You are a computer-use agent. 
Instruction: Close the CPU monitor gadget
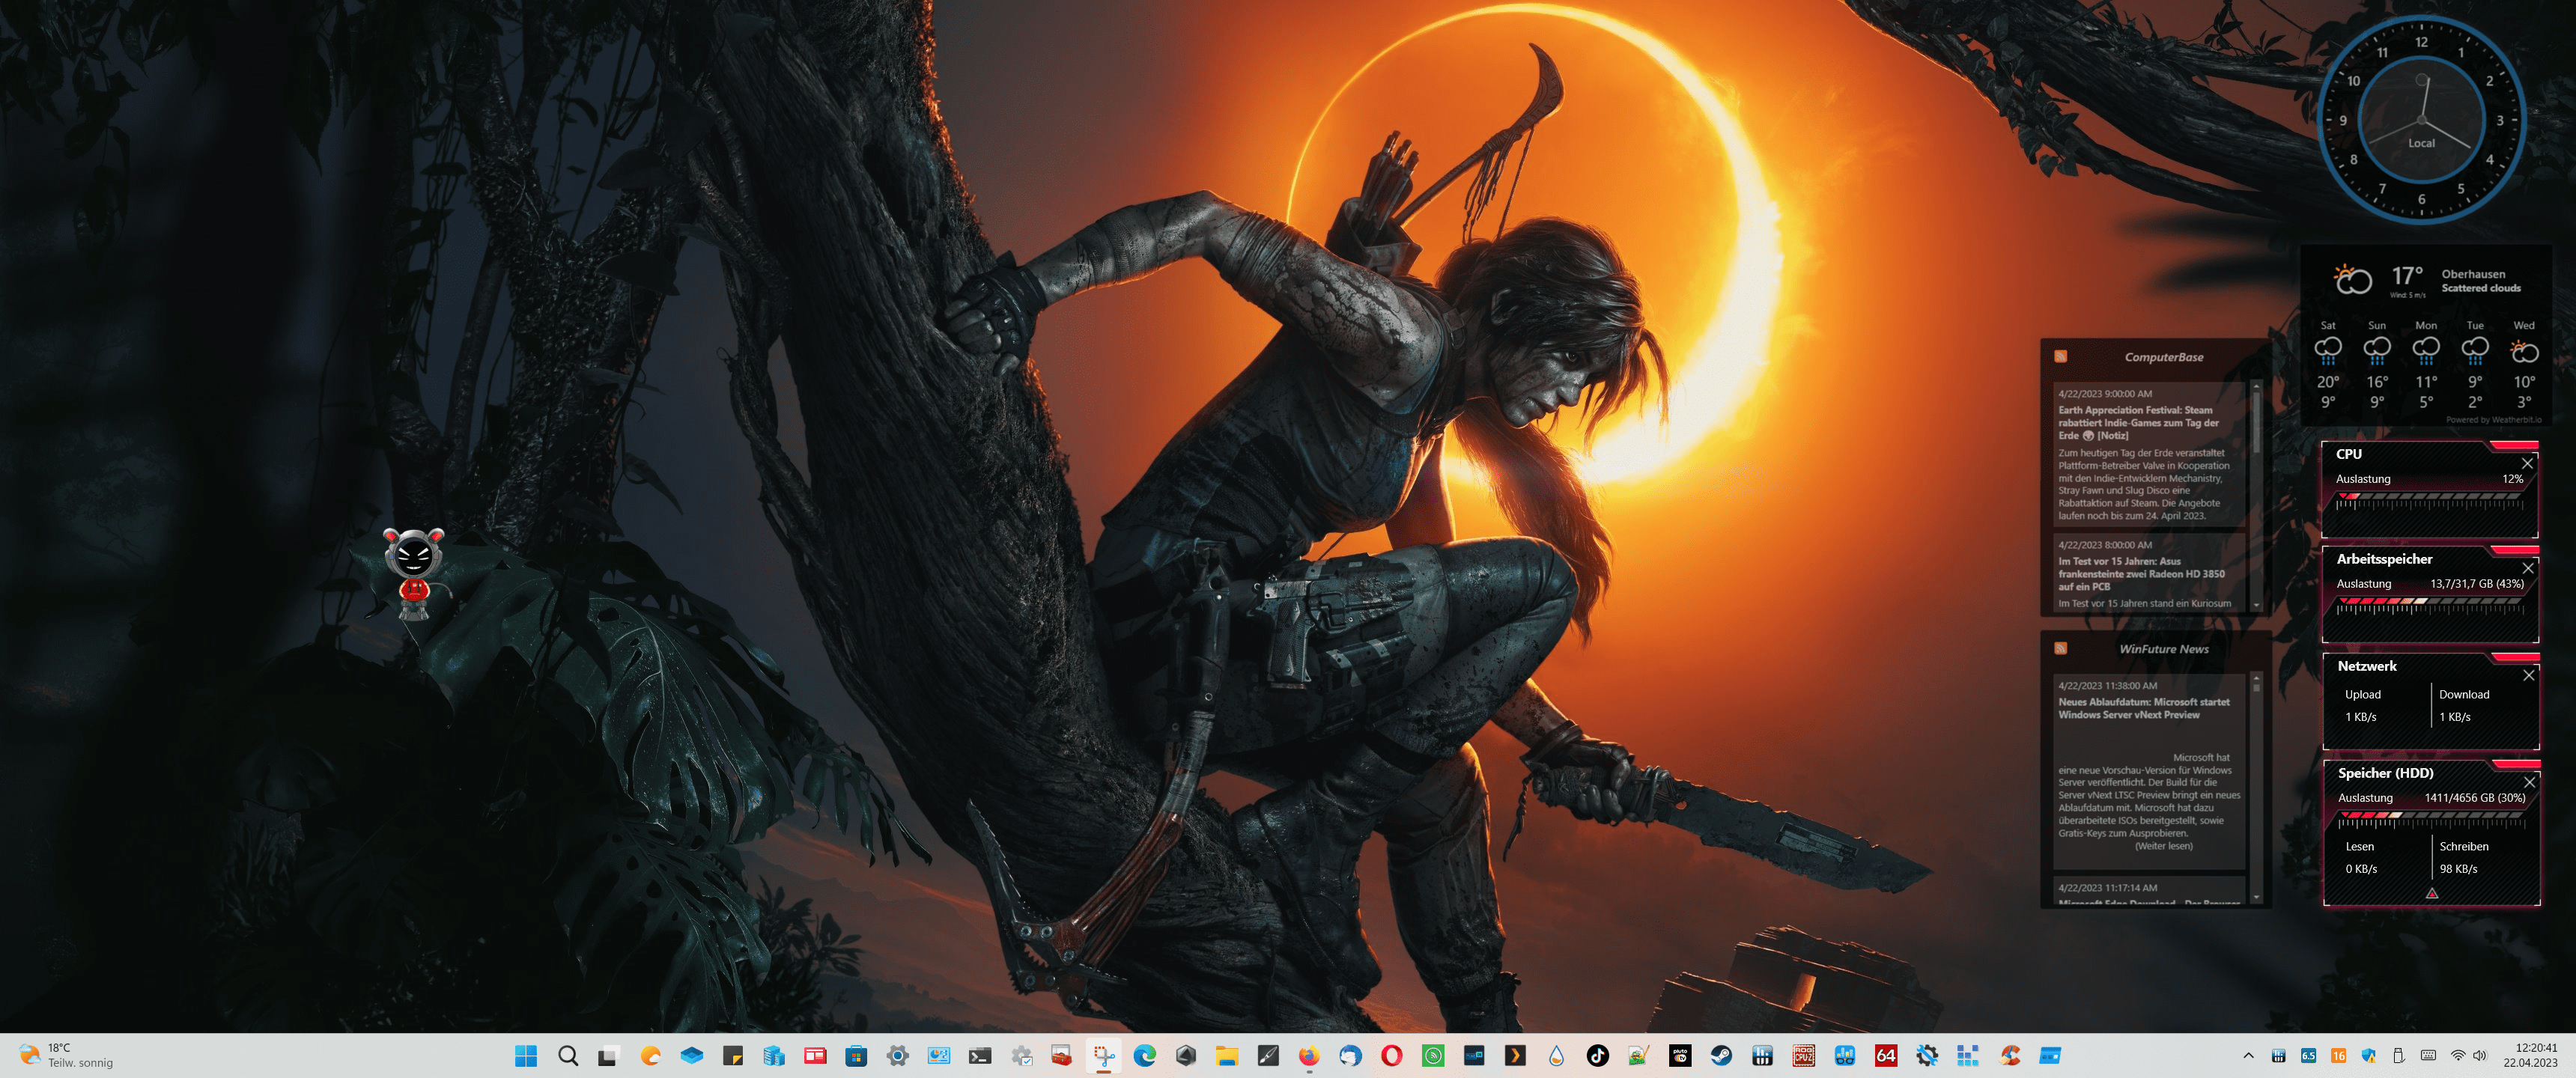[2527, 463]
